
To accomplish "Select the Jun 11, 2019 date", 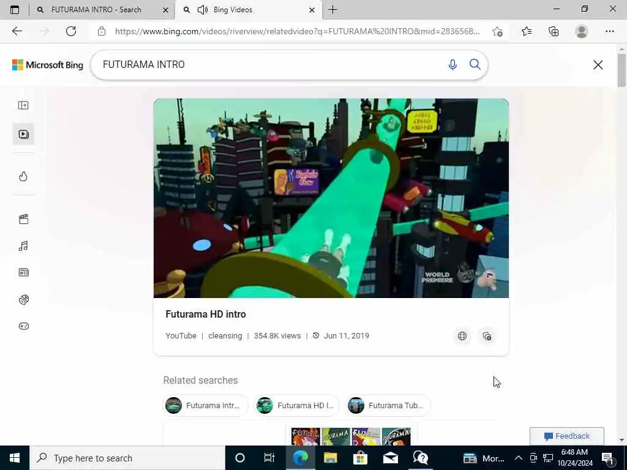I will [347, 336].
